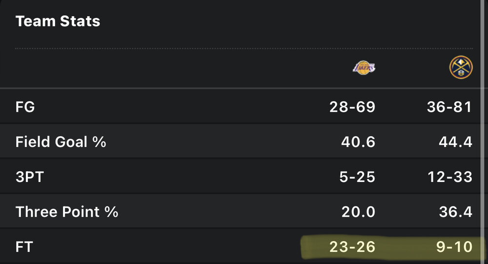Click the Nuggets team logo
Viewport: 488px width, 264px height.
461,68
